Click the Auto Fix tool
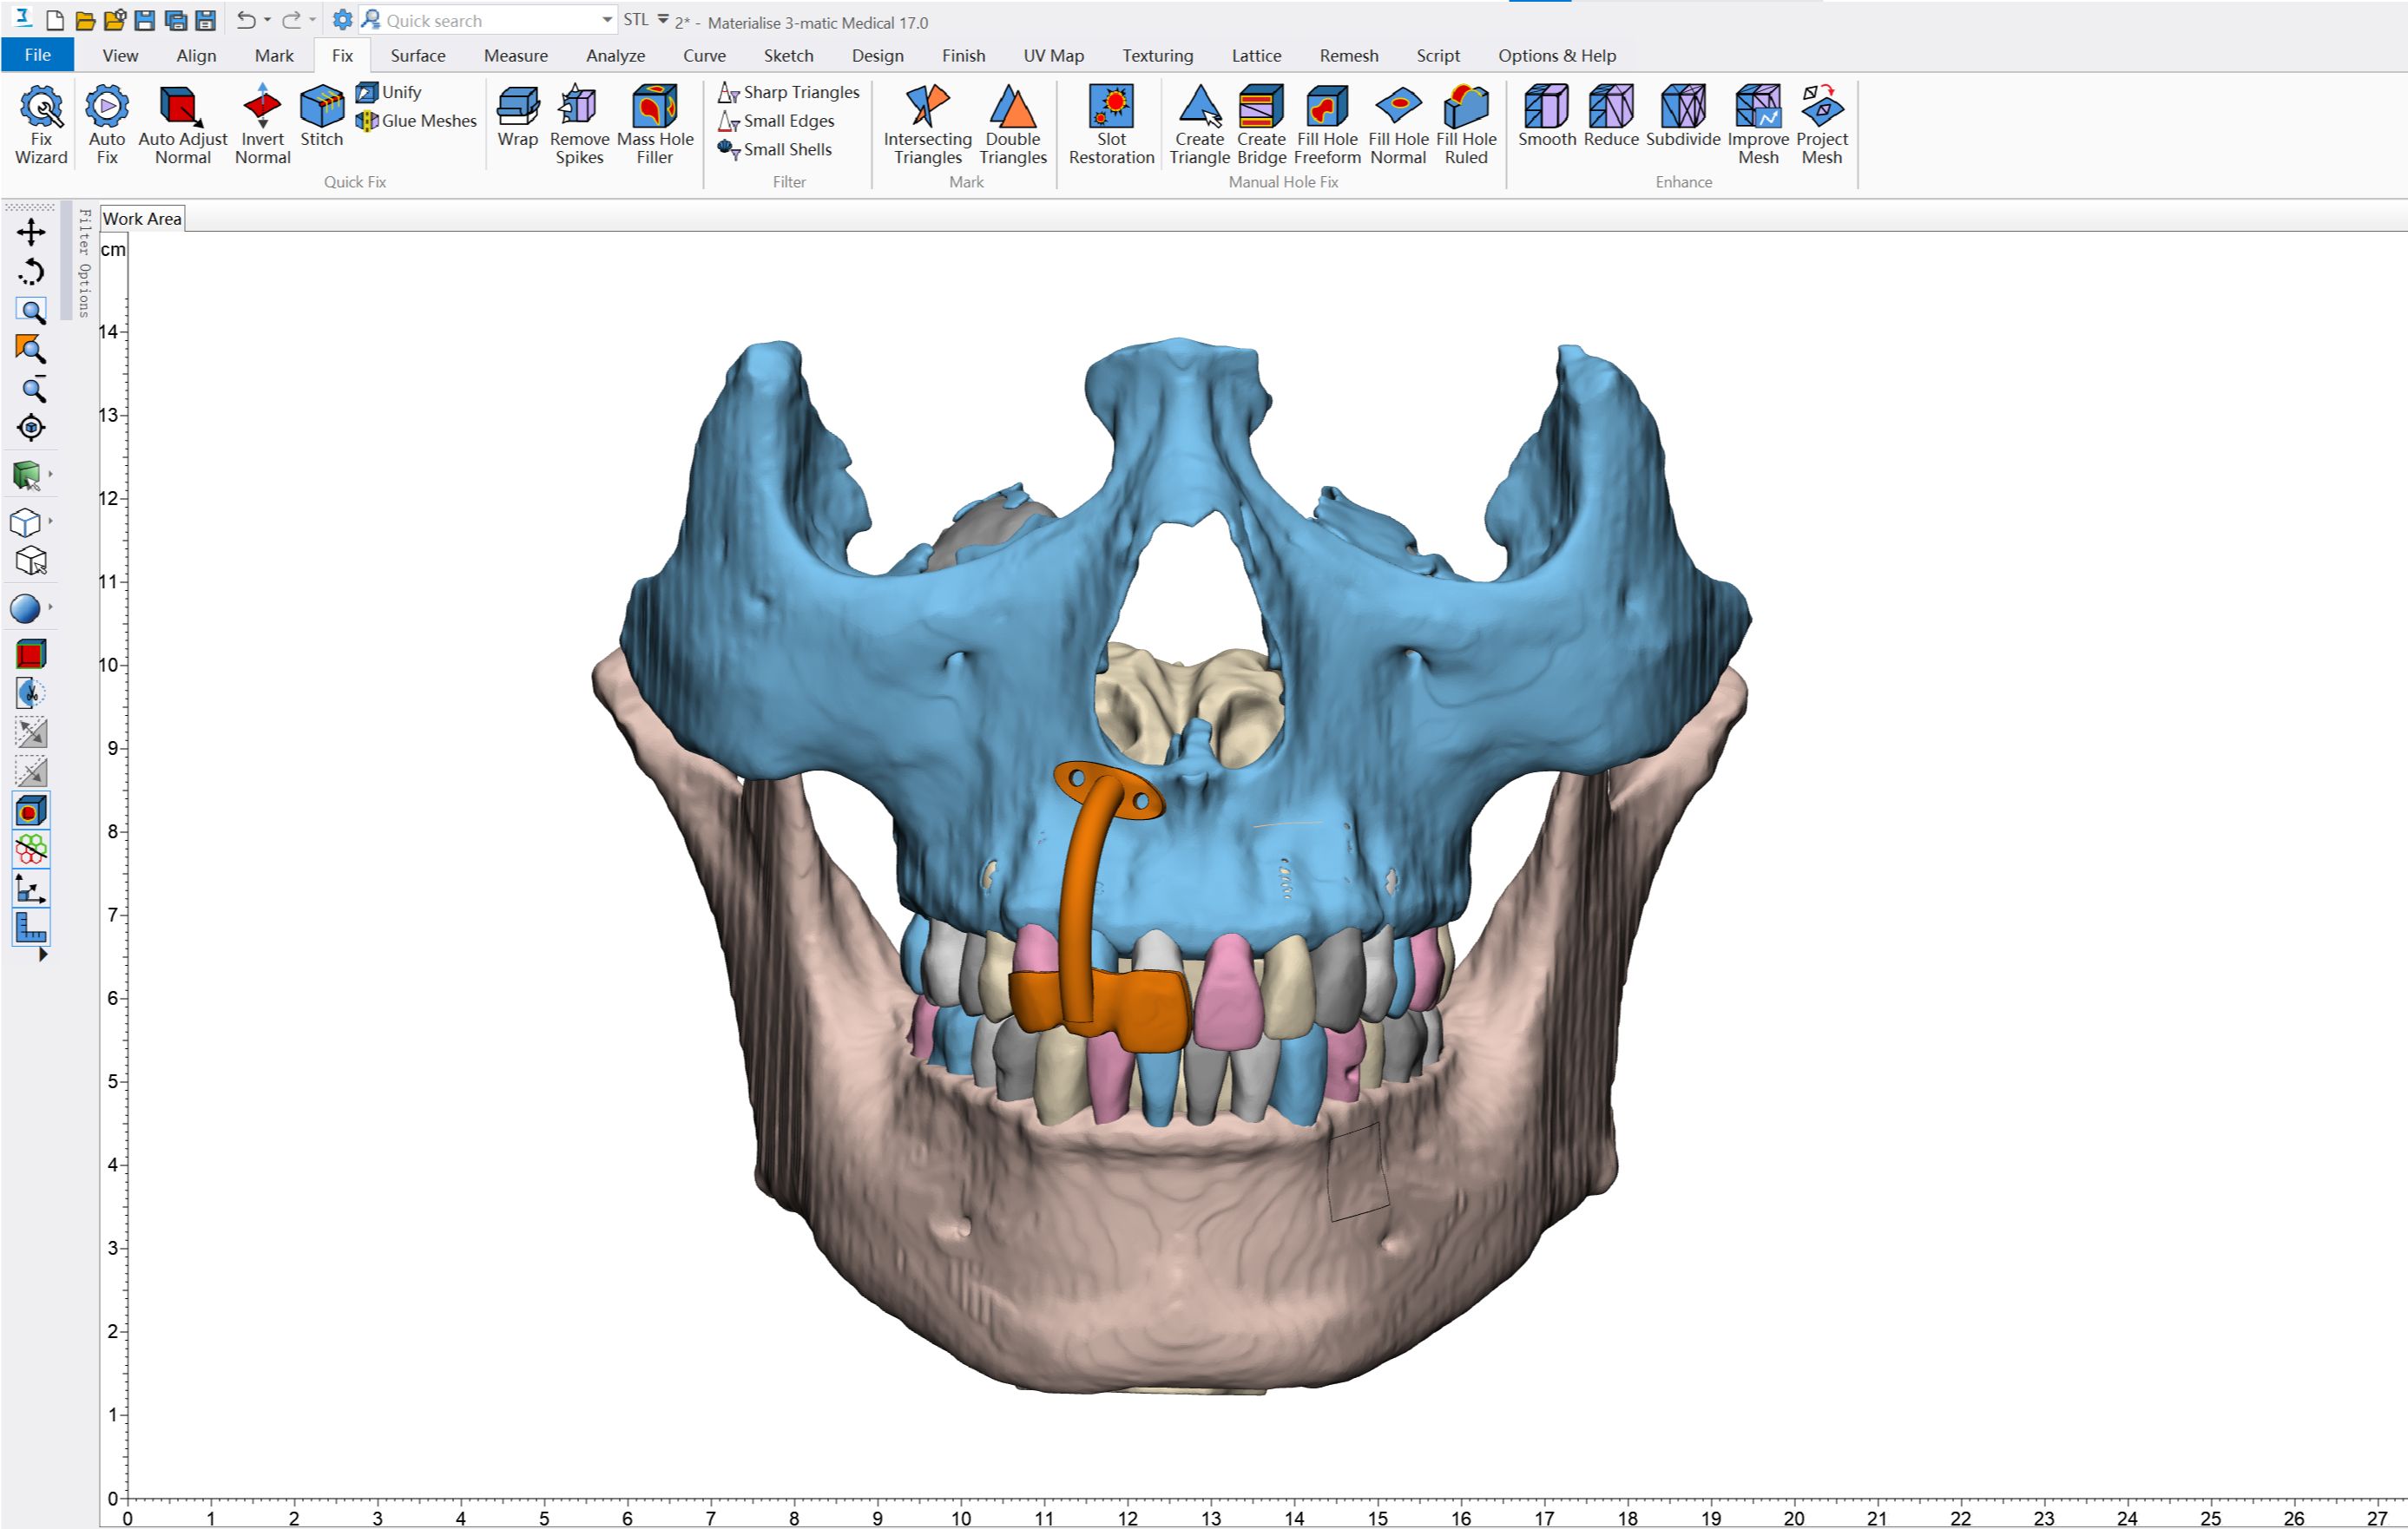 click(x=107, y=124)
